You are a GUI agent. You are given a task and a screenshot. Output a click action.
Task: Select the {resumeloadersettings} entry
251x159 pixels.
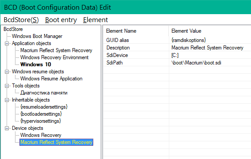pos(44,107)
